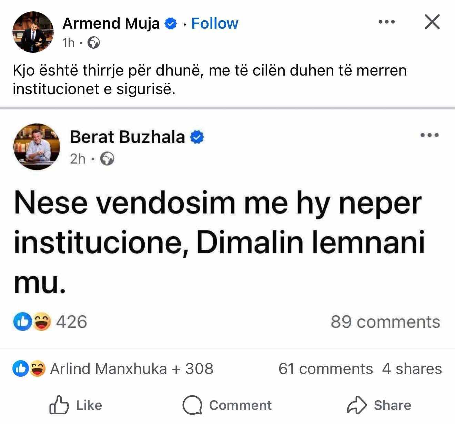The image size is (455, 424).
Task: Click the globe privacy icon under Armend Muja
Action: pyautogui.click(x=93, y=43)
